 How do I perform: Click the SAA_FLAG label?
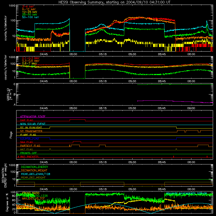tap(26, 142)
